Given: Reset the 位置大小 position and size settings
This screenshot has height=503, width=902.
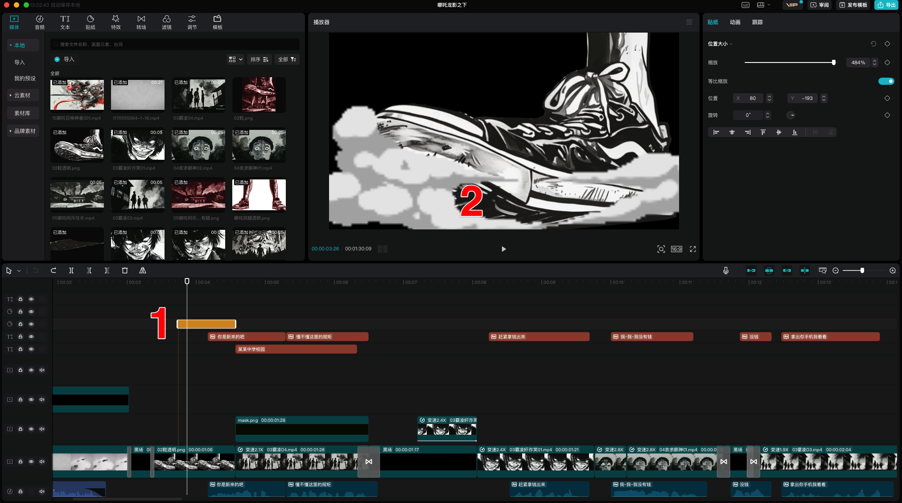Looking at the screenshot, I should pos(873,44).
